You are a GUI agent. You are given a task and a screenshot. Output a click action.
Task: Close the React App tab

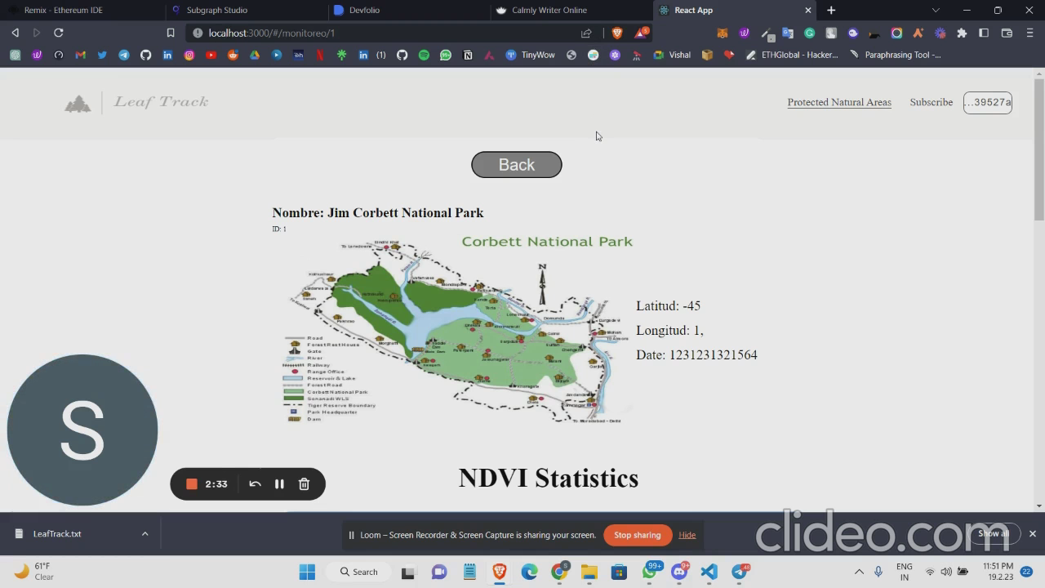tap(808, 10)
